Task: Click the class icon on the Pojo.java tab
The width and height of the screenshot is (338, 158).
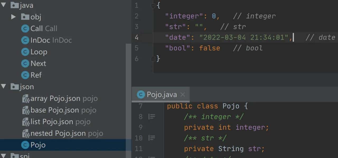Action: pos(141,94)
